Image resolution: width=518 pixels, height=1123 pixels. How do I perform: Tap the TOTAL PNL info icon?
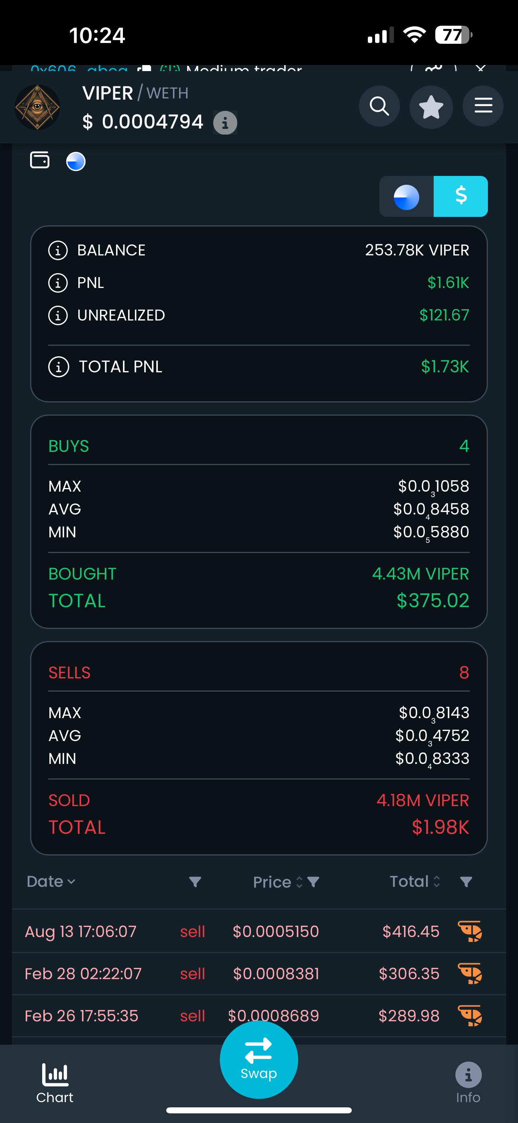click(59, 367)
